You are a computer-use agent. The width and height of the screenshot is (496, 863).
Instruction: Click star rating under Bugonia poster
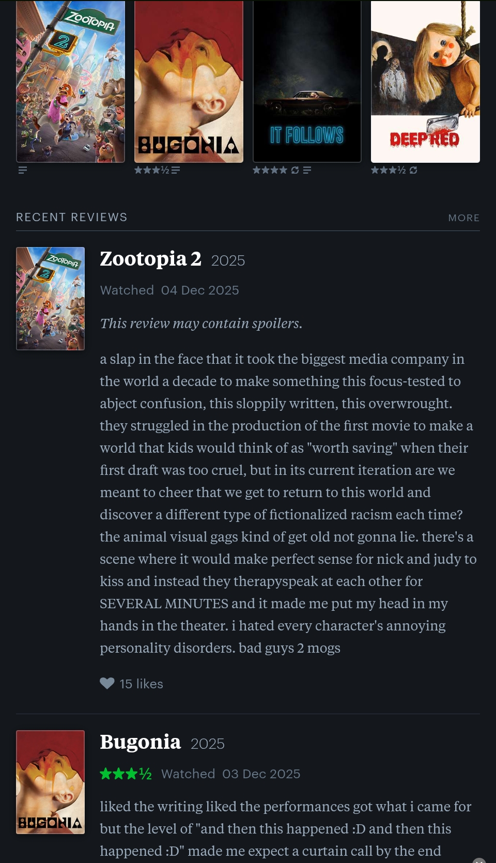pos(151,170)
